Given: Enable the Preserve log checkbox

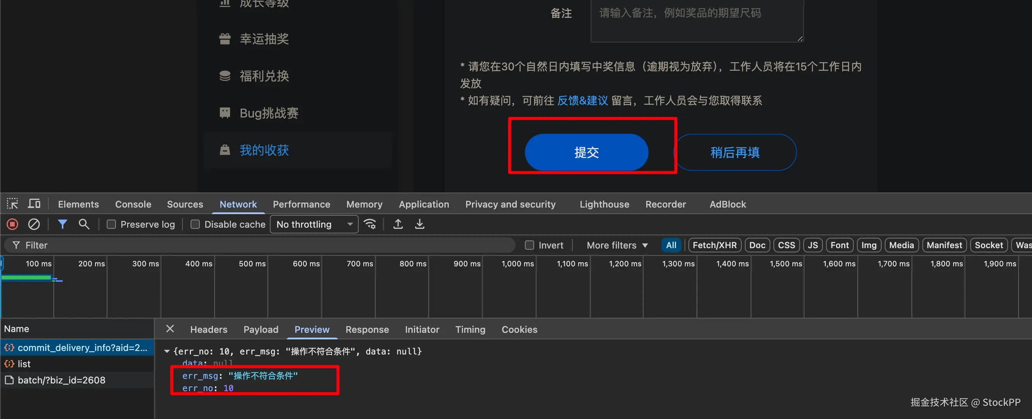Looking at the screenshot, I should (111, 224).
